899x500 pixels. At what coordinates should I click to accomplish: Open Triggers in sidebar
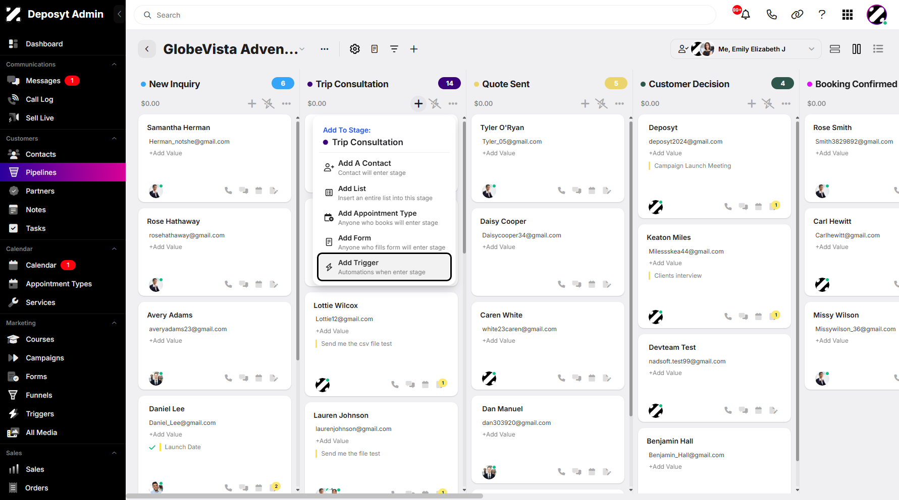coord(63,414)
